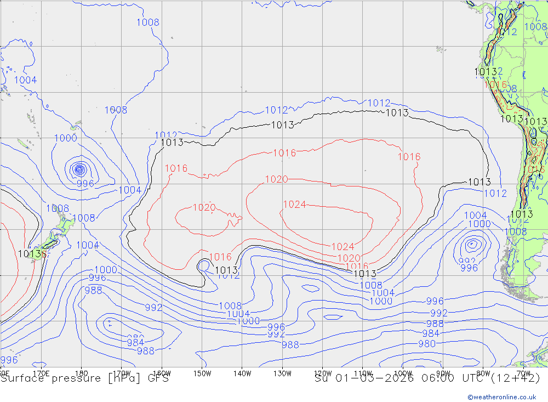Open the weatheronline.co.uk copyright link
Viewport: 548px width, 402px height.
502,397
